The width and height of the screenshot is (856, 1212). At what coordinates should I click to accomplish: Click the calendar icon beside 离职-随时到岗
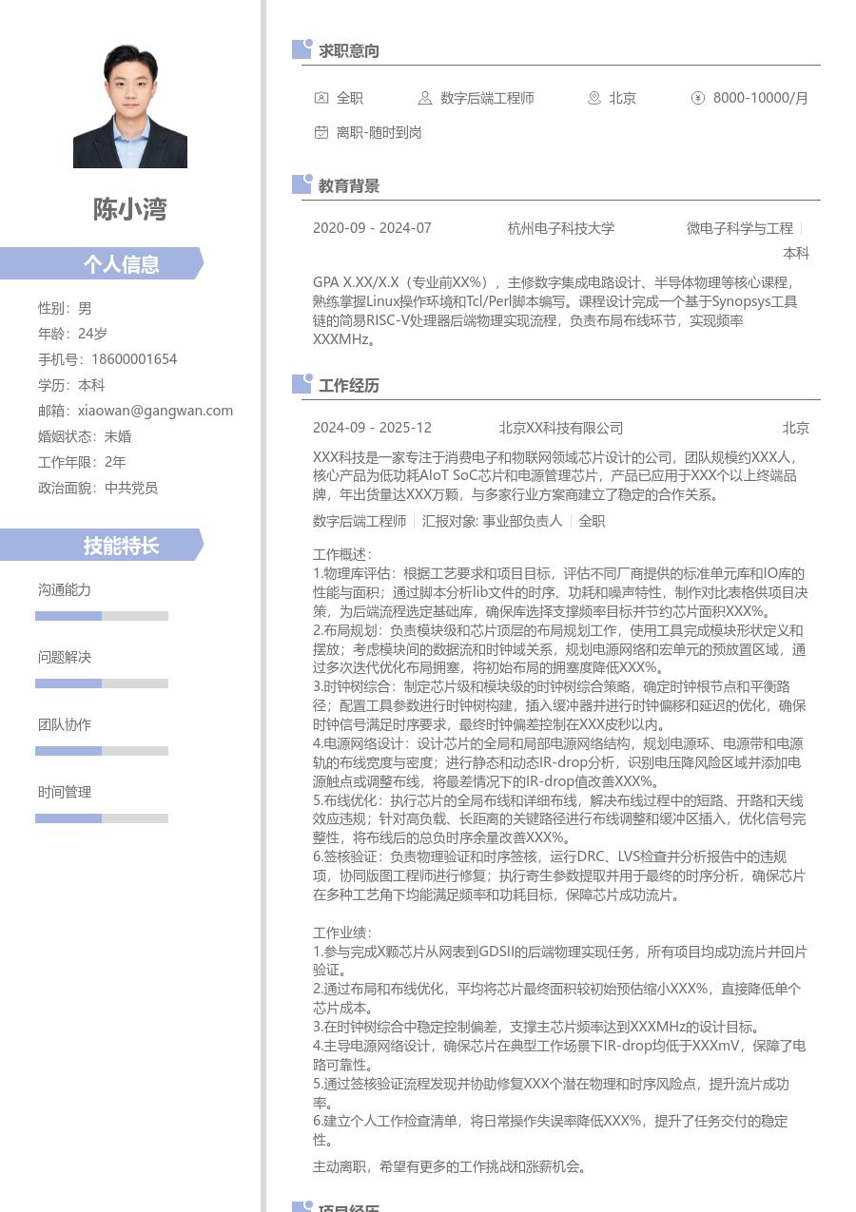[321, 133]
